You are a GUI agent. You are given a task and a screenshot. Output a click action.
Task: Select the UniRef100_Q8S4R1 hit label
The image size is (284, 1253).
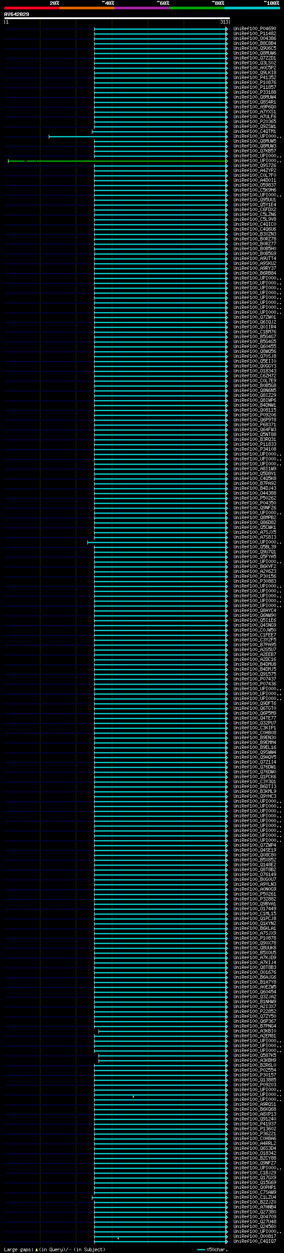coord(254,102)
